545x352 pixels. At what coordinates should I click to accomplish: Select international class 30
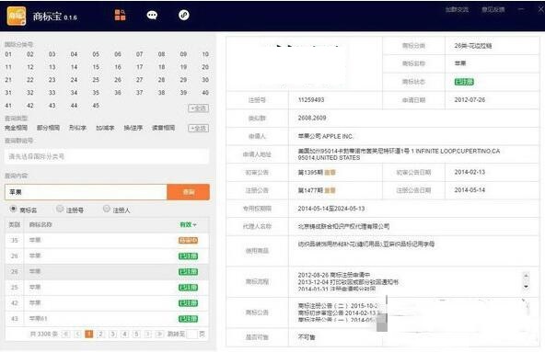coord(205,80)
